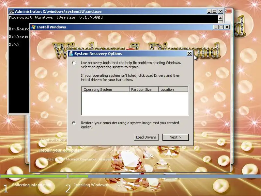Click the Location column header
The width and height of the screenshot is (261, 196).
[x=174, y=89]
